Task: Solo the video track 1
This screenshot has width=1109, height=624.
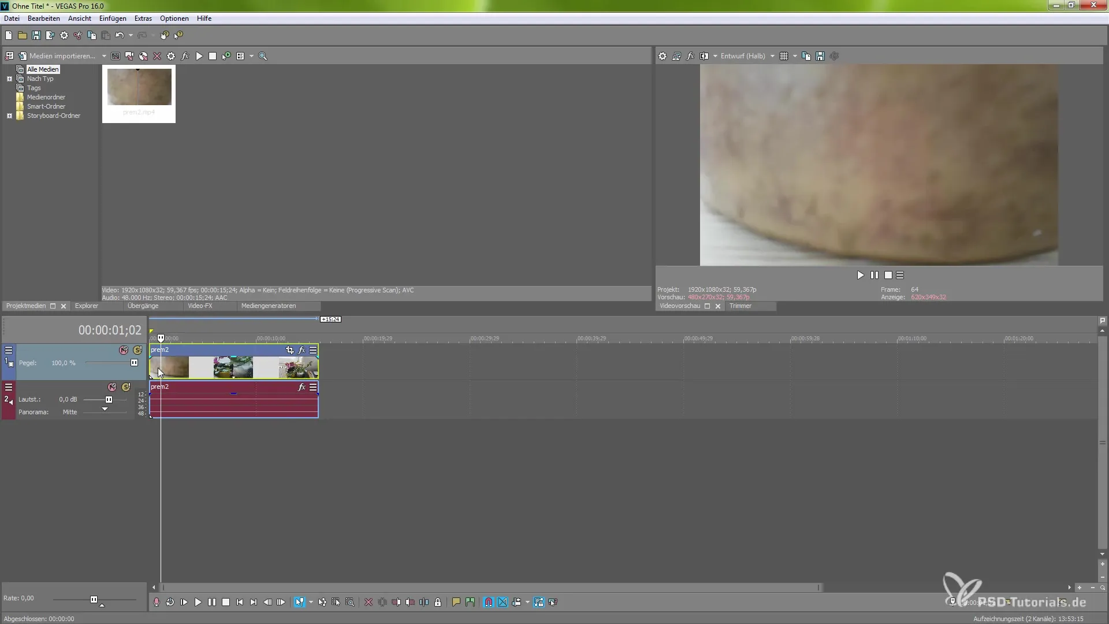Action: click(x=137, y=350)
